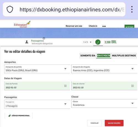Select the MULTIPLOS DESTINOS trip type

point(124,55)
